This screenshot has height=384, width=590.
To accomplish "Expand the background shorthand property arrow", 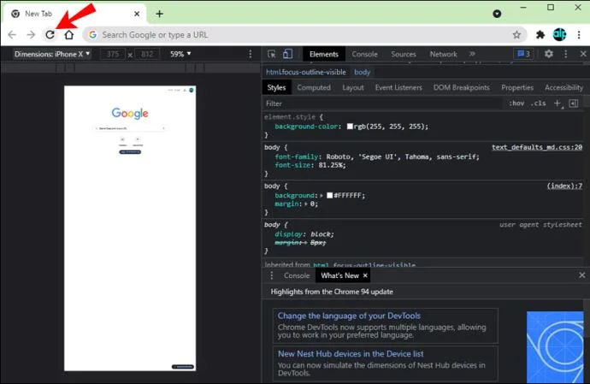I will pos(322,196).
